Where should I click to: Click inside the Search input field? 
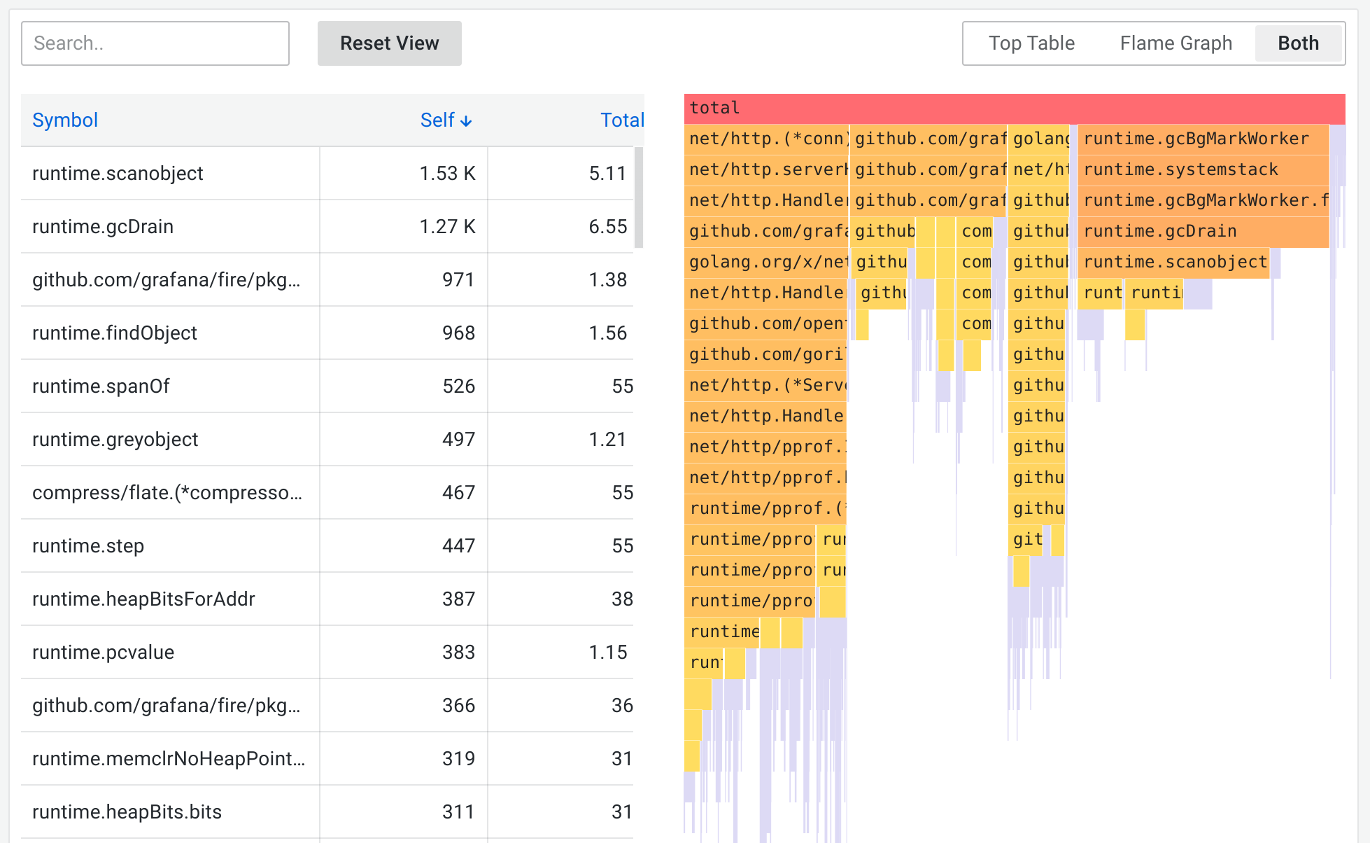click(155, 43)
